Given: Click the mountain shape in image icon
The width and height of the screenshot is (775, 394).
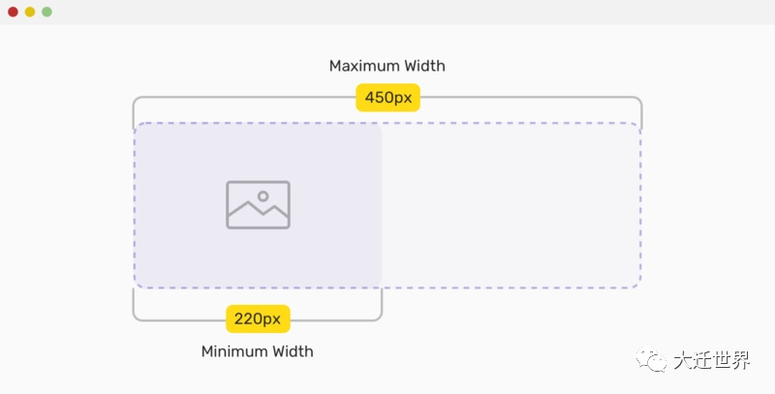Looking at the screenshot, I should coord(258,210).
